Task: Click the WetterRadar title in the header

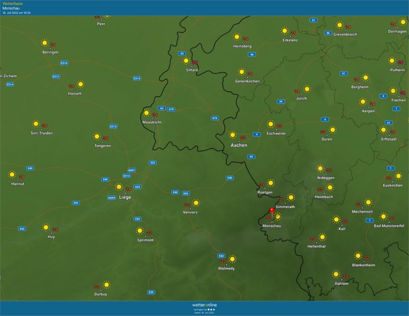Action: point(13,4)
